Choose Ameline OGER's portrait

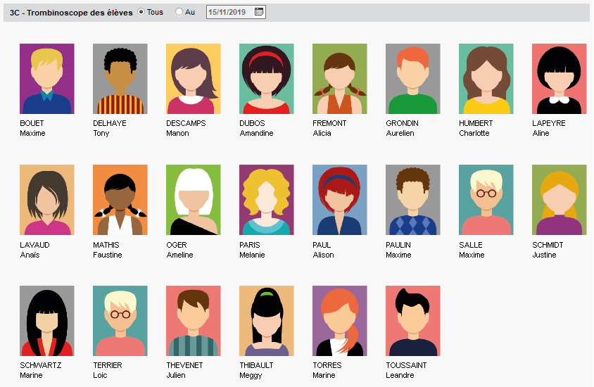tap(194, 200)
